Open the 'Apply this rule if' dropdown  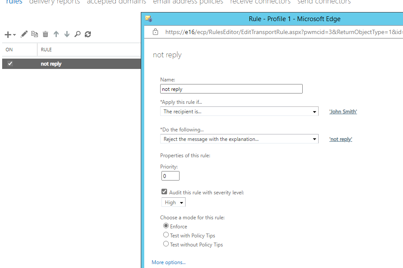[315, 111]
